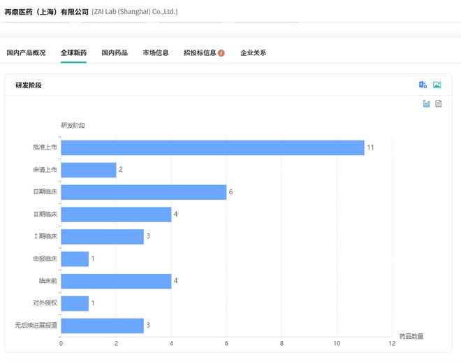461x364 pixels.
Task: Click the 申报临床 axis label
Action: [45, 259]
